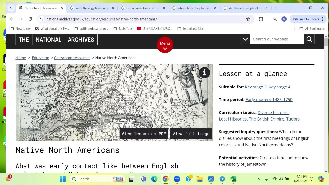Show hidden system tray icons
Image resolution: width=329 pixels, height=185 pixels.
click(x=258, y=179)
